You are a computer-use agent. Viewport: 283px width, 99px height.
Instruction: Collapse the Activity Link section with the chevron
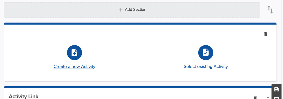pyautogui.click(x=268, y=97)
